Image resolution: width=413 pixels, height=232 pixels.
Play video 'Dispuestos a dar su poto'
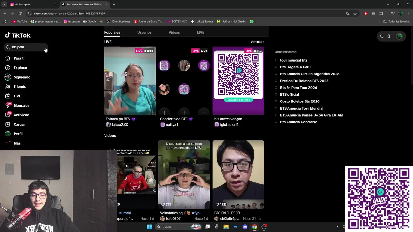coord(184,175)
